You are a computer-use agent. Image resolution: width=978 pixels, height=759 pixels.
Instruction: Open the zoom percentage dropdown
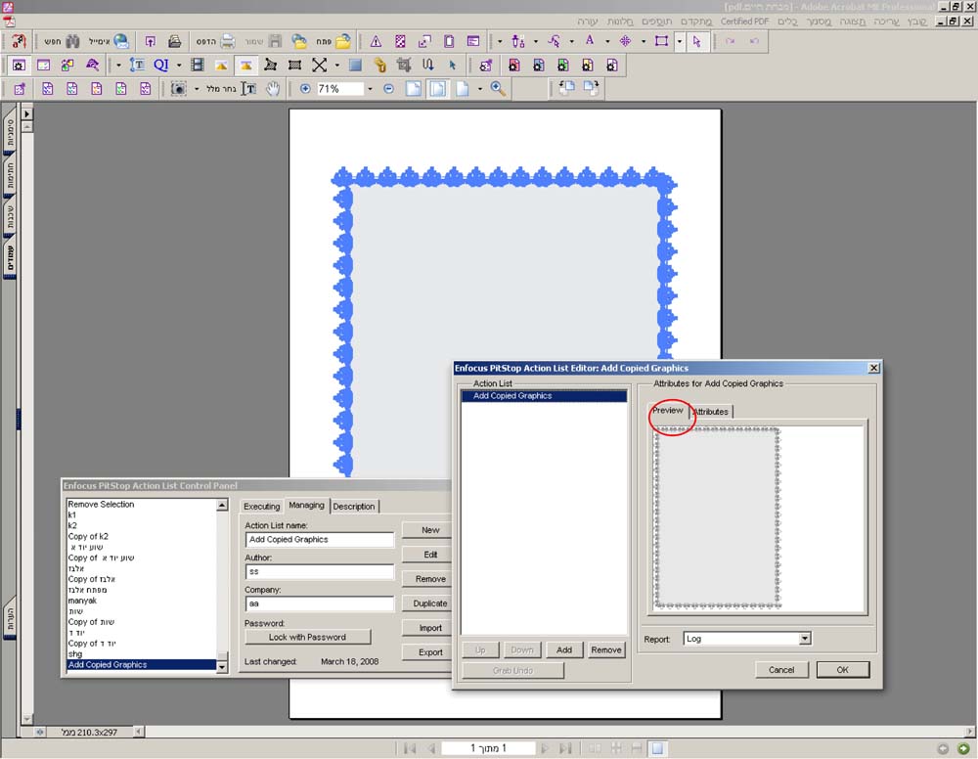click(370, 89)
